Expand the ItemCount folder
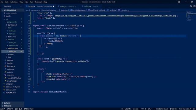This screenshot has height=110, width=196. (12, 37)
